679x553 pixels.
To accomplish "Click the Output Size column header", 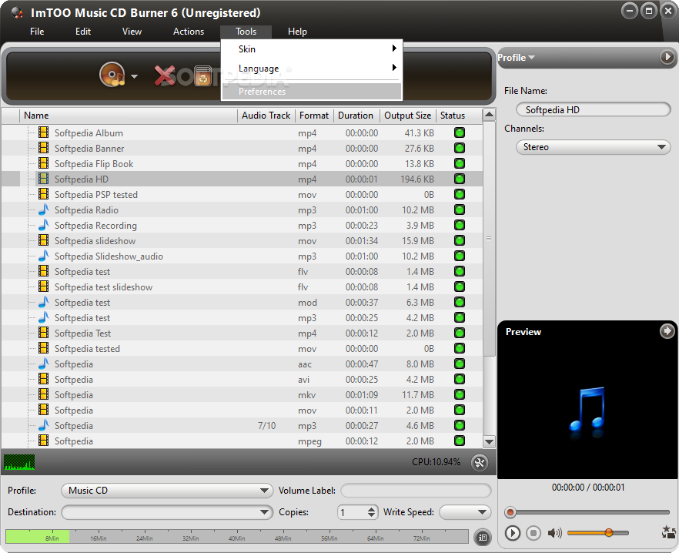I will 407,116.
